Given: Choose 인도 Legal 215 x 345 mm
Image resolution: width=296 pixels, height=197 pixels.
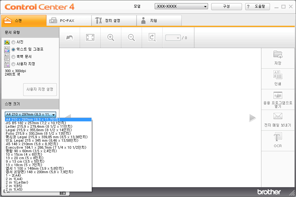Looking at the screenshot, I should tap(48, 140).
